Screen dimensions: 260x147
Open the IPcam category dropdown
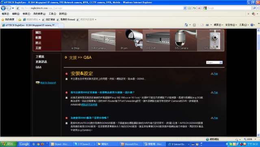(214, 63)
